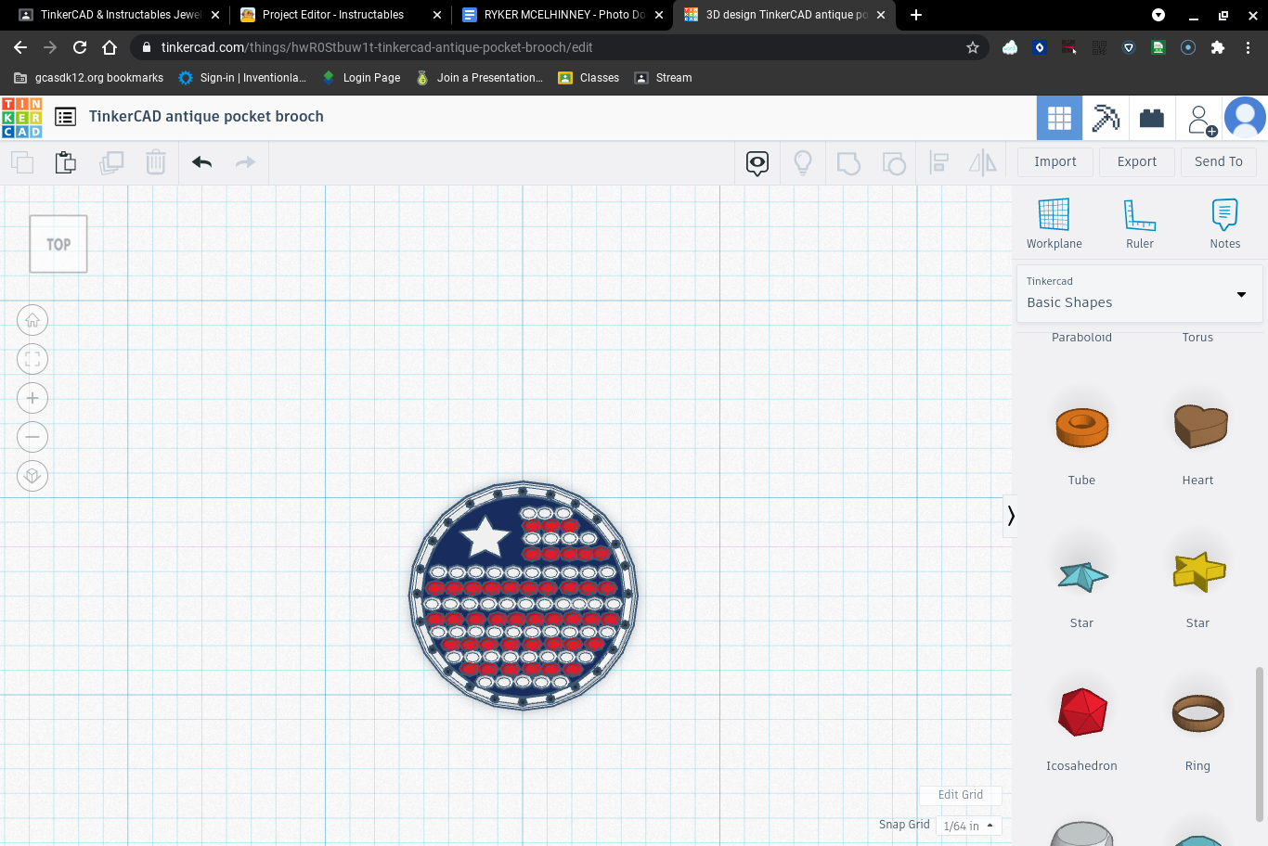Click the Delete trash icon
1268x846 pixels.
point(155,161)
